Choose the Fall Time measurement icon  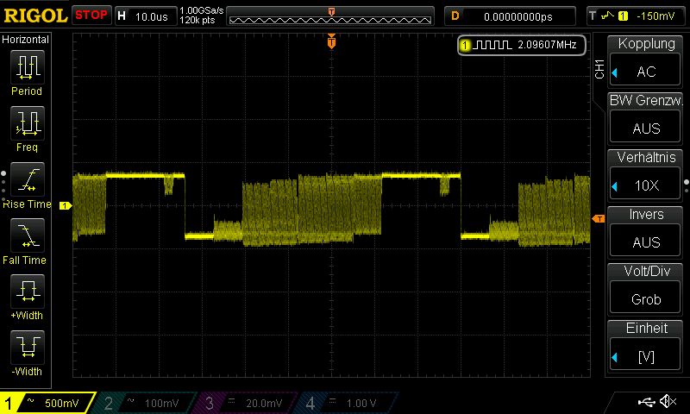[x=27, y=235]
